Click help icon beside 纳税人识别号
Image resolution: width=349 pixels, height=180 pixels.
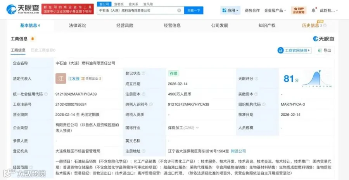[x=151, y=104]
